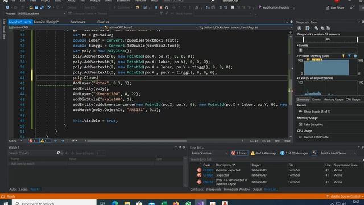Click the first error code link in Error List

[208, 170]
